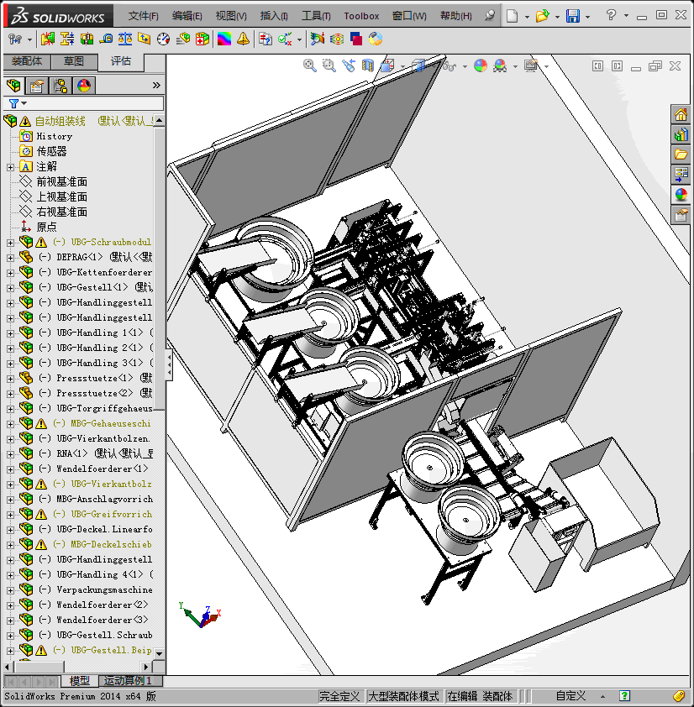Toggle Hide/Show Items glasses icon

point(450,66)
